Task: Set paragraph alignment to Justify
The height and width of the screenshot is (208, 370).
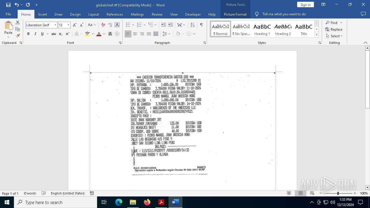Action: coord(149,34)
